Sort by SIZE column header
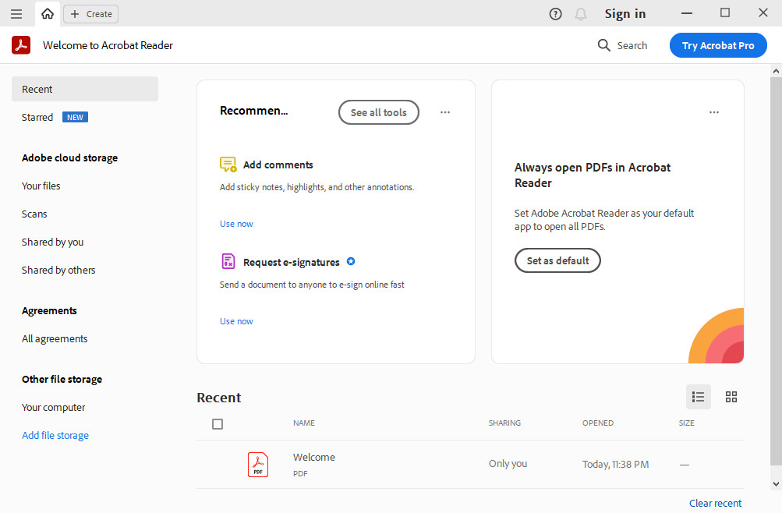This screenshot has width=782, height=513. [686, 423]
